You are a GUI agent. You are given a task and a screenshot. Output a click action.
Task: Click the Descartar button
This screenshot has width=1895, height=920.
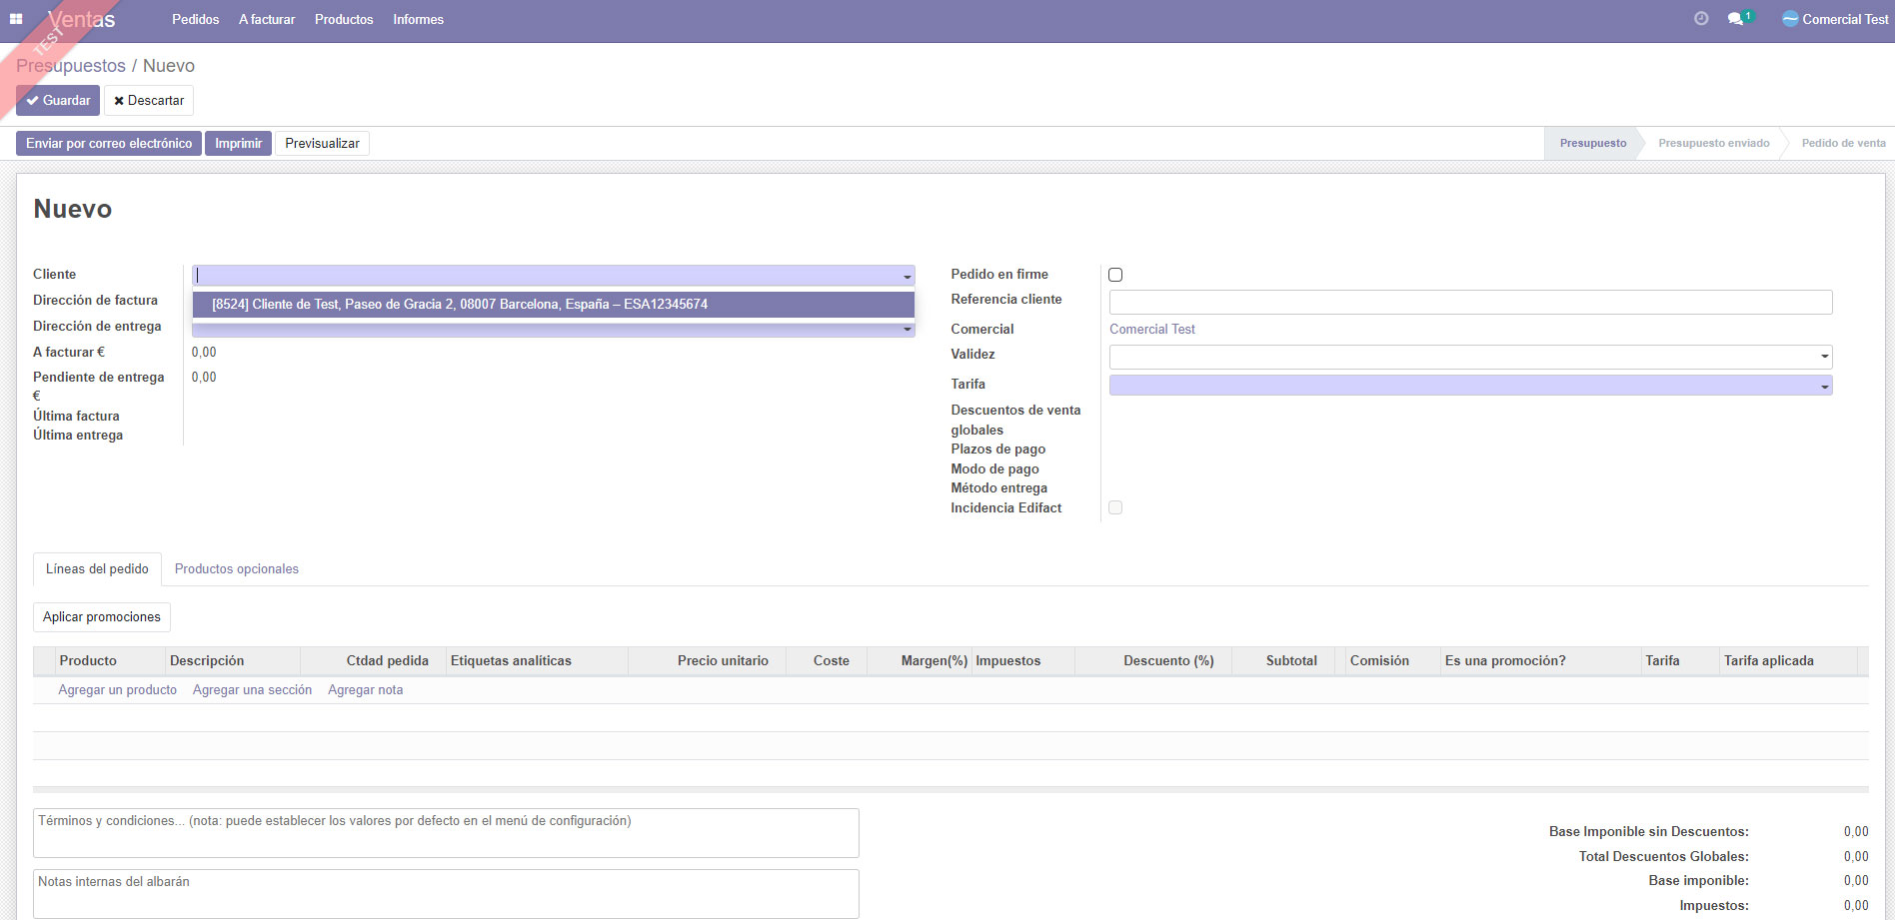tap(149, 101)
